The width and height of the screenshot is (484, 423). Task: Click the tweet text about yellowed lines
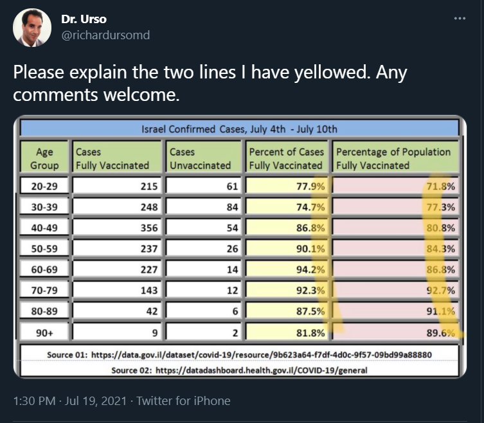click(210, 83)
